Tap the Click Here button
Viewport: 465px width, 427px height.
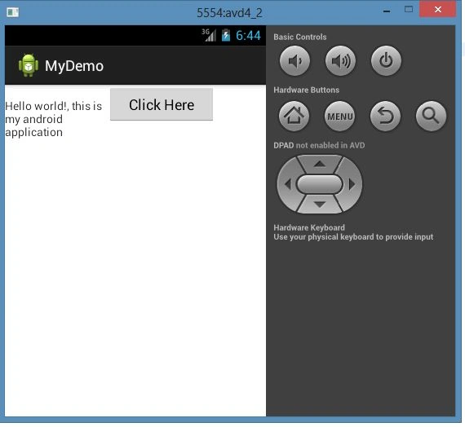point(162,104)
